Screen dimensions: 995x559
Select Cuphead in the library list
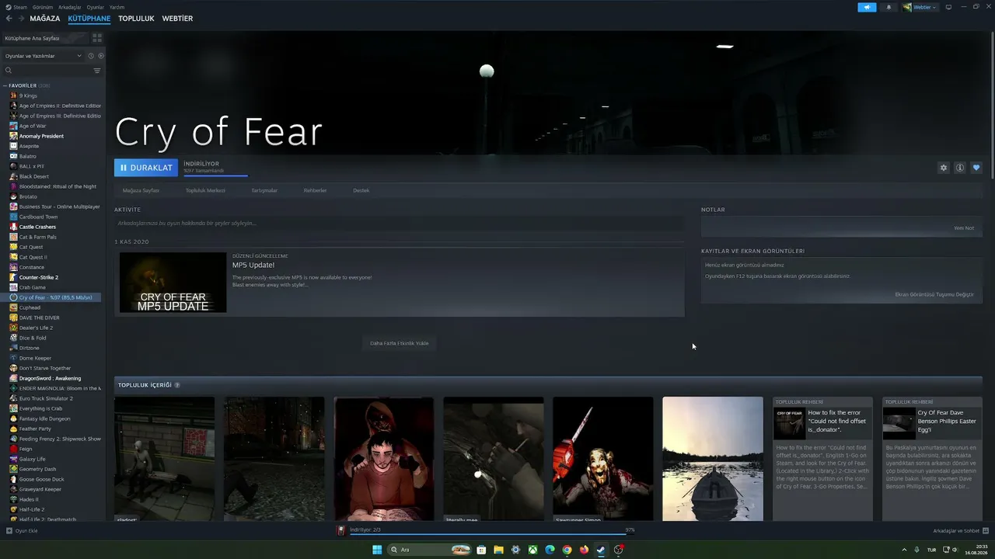coord(30,307)
